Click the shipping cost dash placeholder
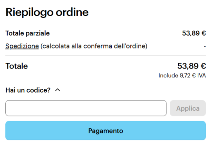 (205, 46)
